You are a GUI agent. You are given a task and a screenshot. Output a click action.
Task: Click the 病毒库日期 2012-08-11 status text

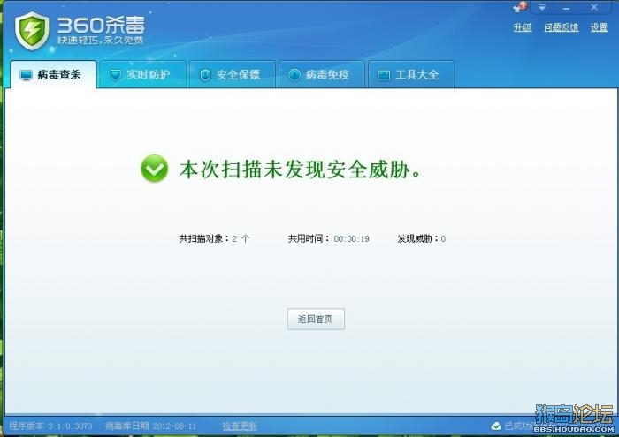point(151,426)
